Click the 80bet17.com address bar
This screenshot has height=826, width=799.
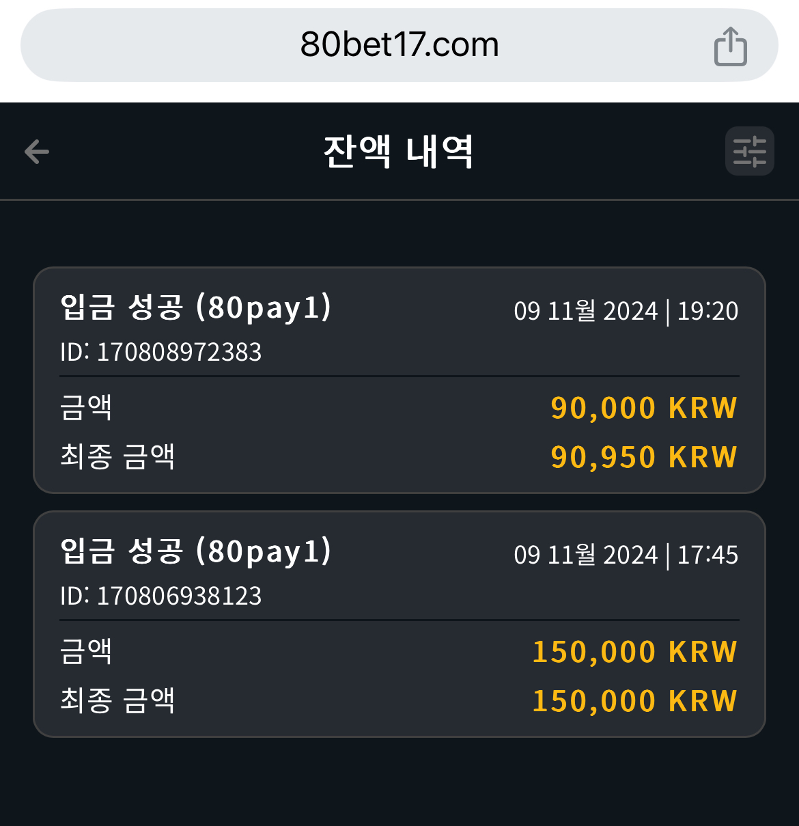399,45
